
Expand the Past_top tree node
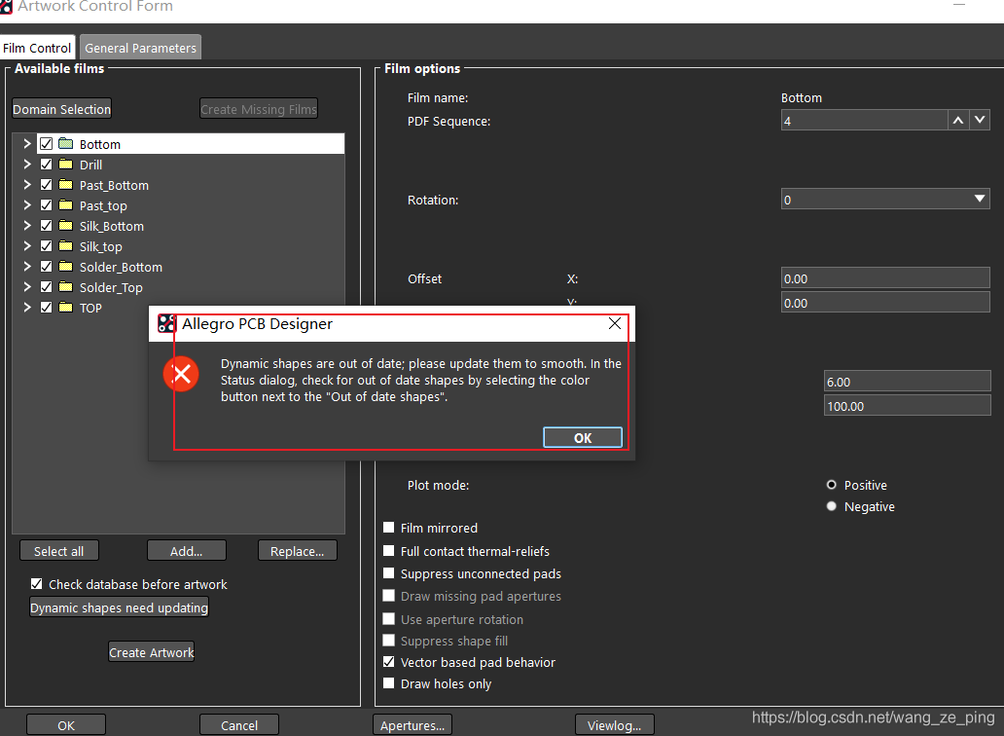(x=27, y=205)
